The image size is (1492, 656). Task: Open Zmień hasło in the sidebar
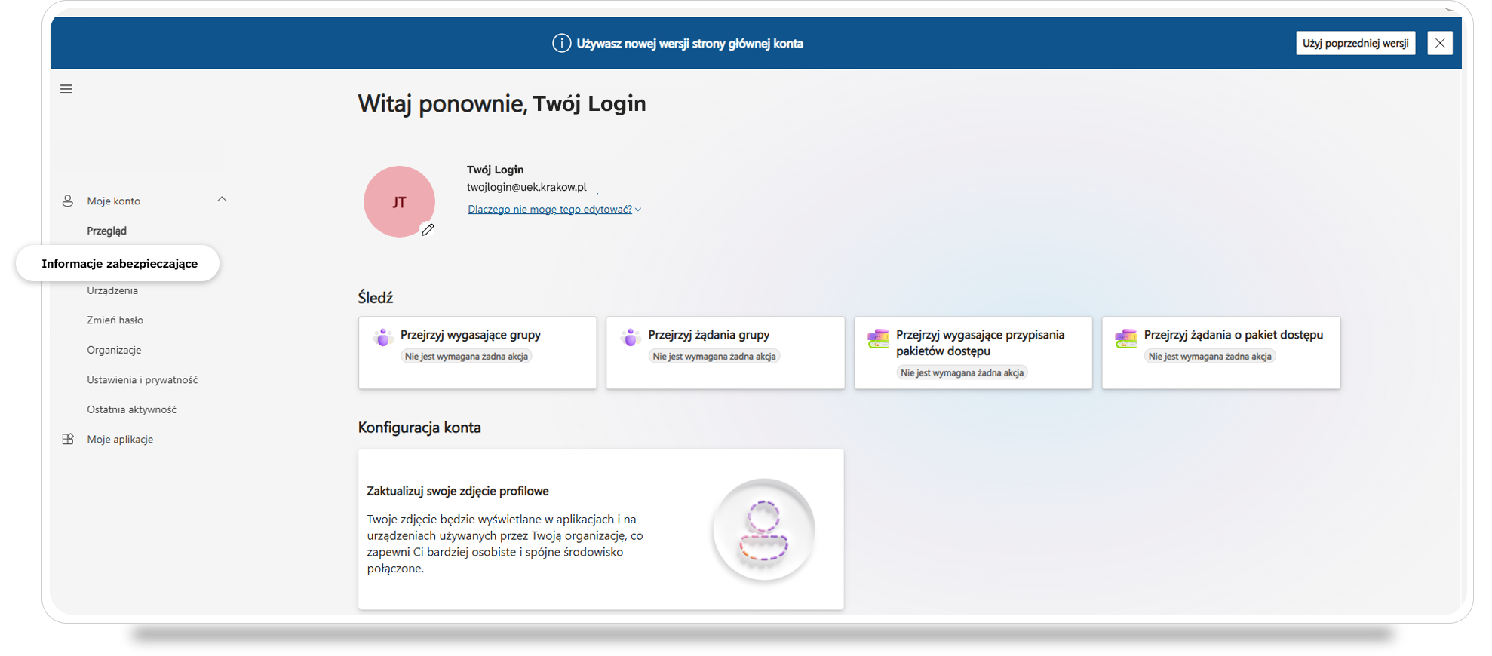(115, 320)
